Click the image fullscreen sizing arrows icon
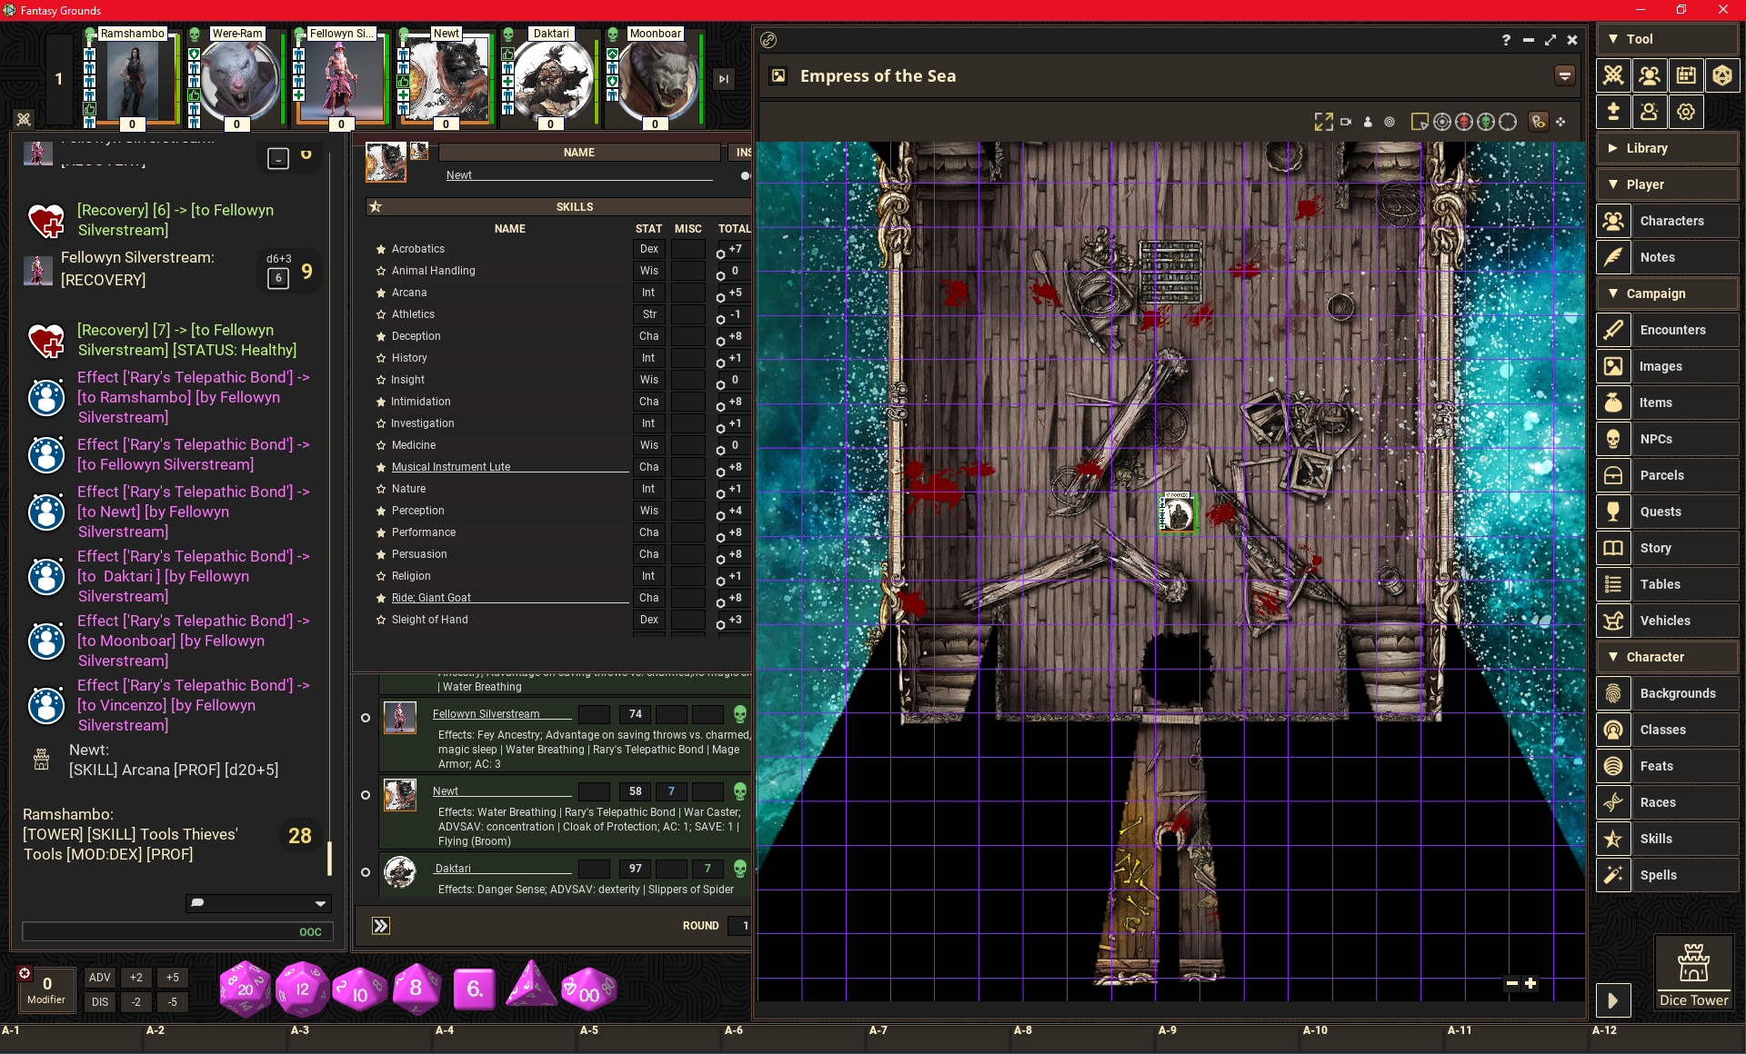 point(1323,122)
